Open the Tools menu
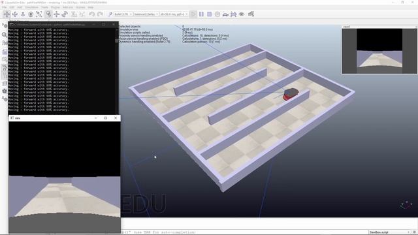Screen dimensions: 418x235 pyautogui.click(x=44, y=7)
